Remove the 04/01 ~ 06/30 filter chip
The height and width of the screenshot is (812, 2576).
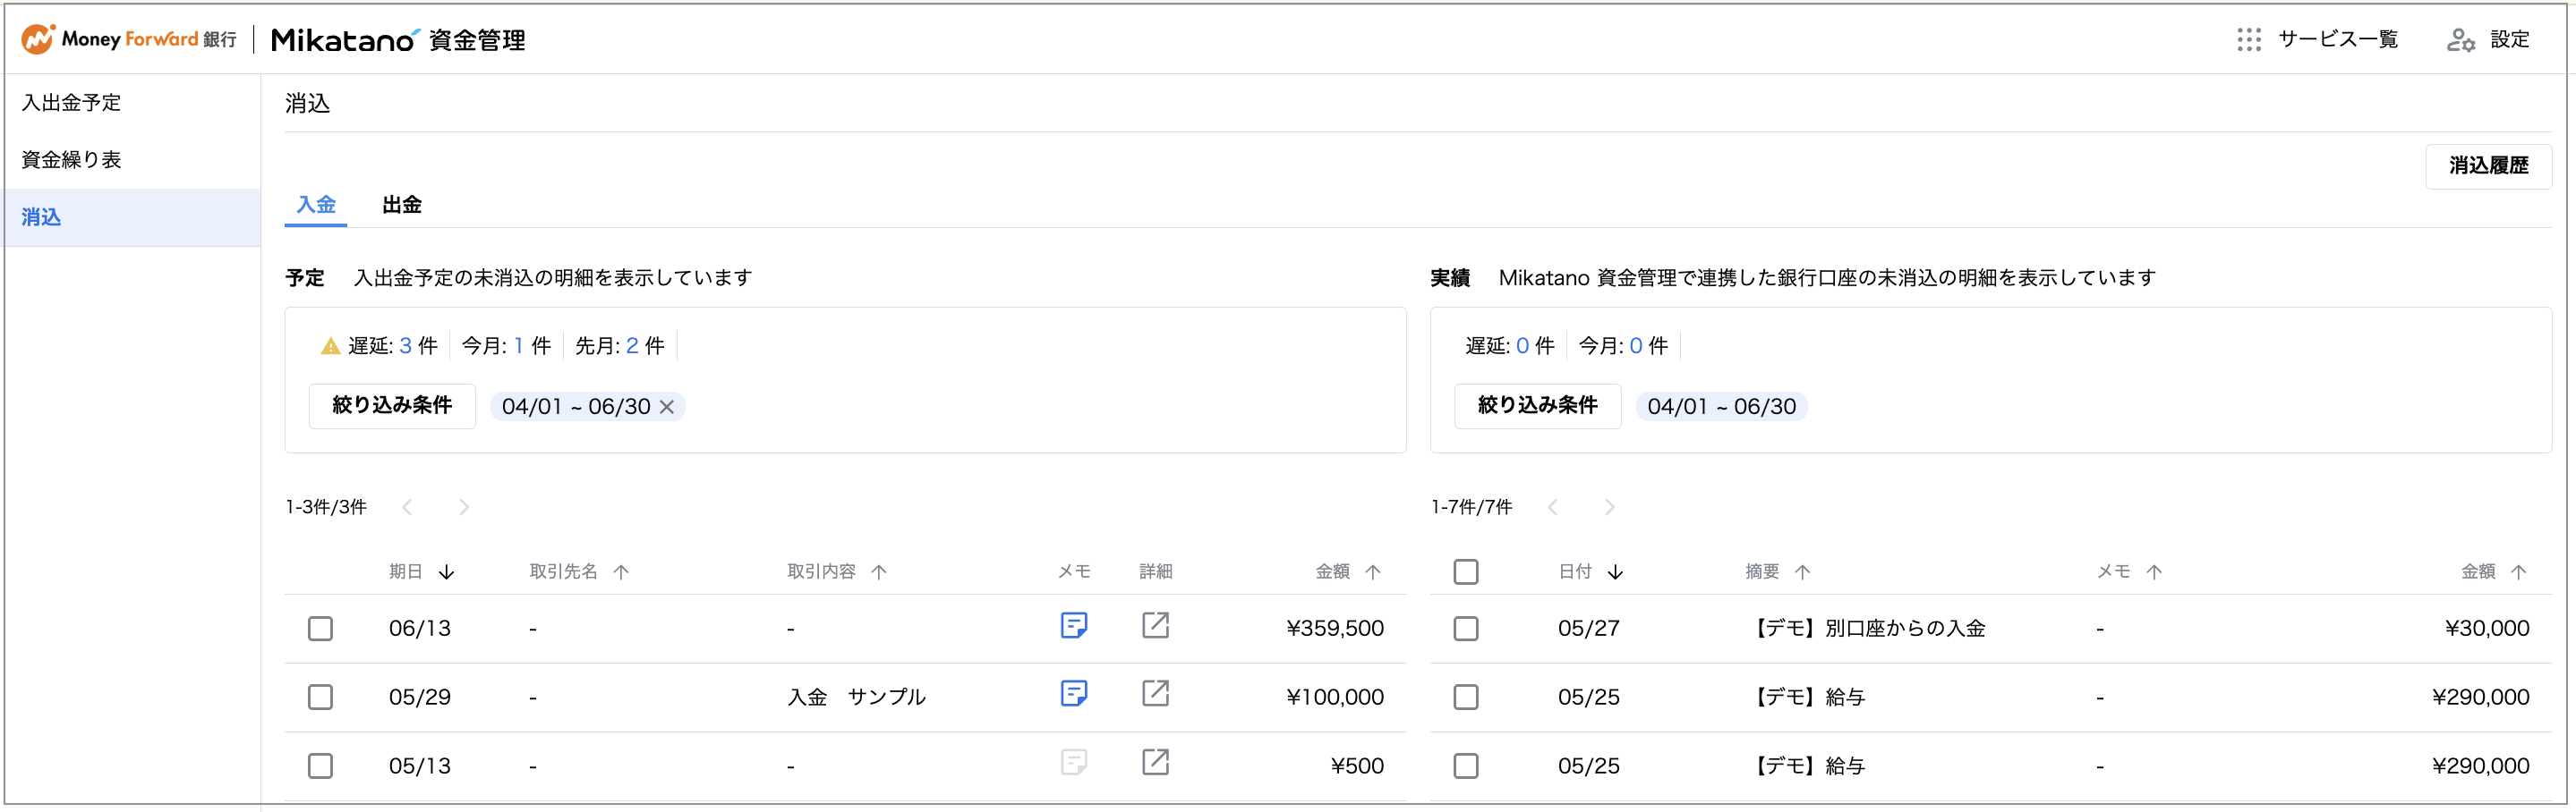click(x=667, y=407)
